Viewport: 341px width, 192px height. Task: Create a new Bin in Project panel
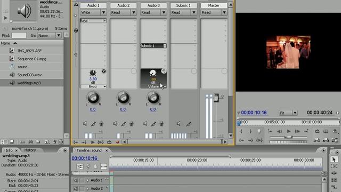click(x=38, y=142)
